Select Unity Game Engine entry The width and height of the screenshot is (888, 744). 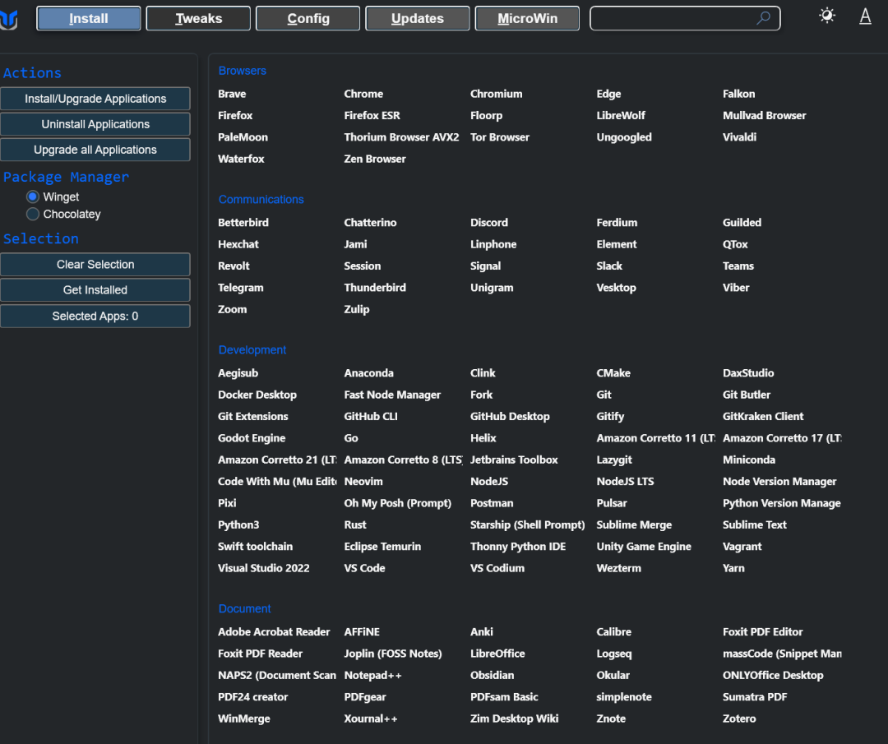643,547
